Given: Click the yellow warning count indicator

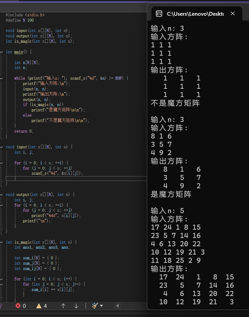Looking at the screenshot, I should (x=42, y=306).
